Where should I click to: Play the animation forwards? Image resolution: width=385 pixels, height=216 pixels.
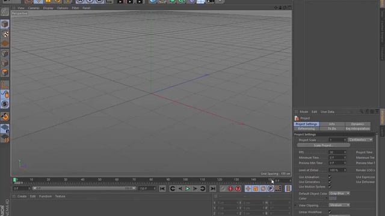[x=188, y=188]
